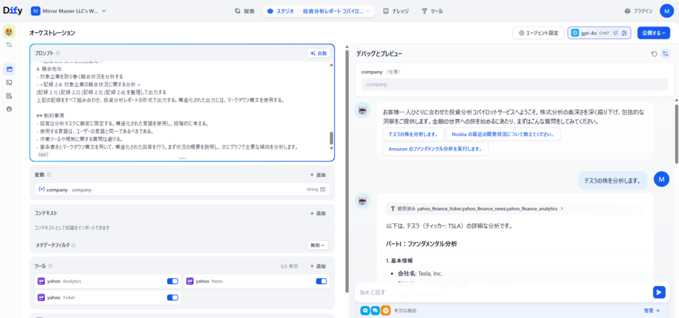Image resolution: width=679 pixels, height=318 pixels.
Task: Select the Amazon fundamental analysis suggestion
Action: coord(435,149)
